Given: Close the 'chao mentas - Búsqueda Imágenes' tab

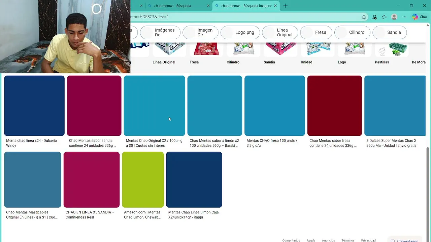Looking at the screenshot, I should 275,6.
